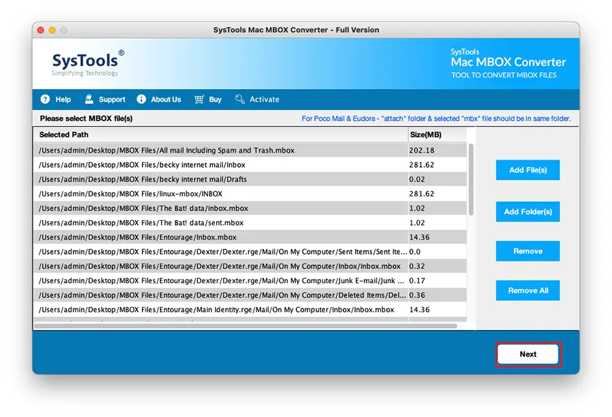Screen dimensions: 612x417
Task: Click the Remove button
Action: [528, 251]
